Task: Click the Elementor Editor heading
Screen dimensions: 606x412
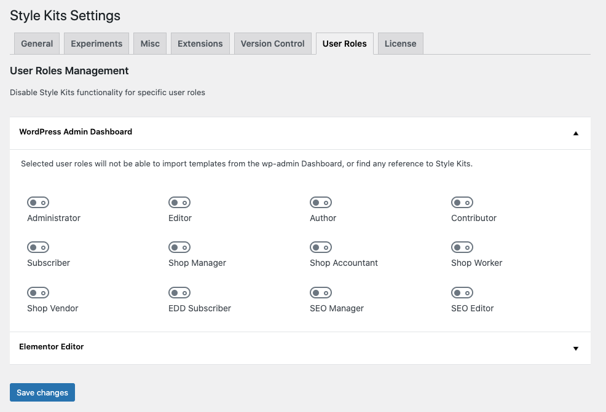Action: (52, 347)
